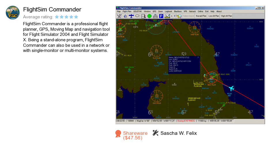Click the NEWCASTLE CTLZ info popup
The width and height of the screenshot is (271, 148).
click(x=184, y=65)
